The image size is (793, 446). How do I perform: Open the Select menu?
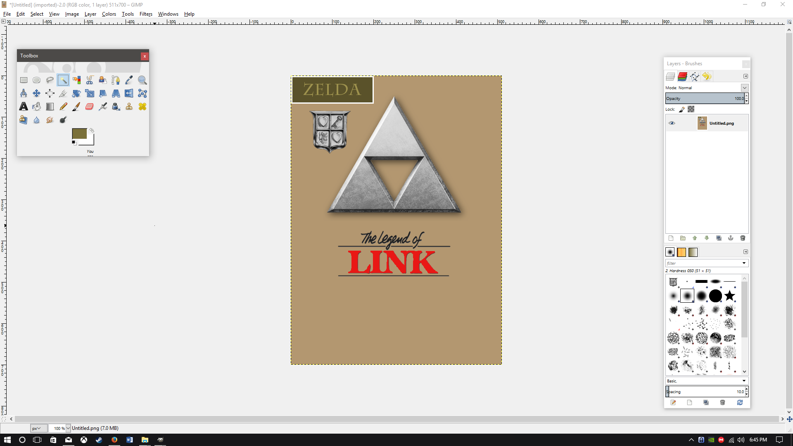click(37, 14)
